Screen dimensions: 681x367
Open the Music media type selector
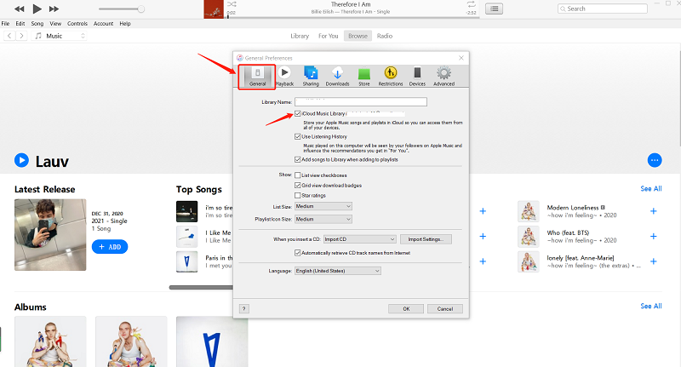(60, 36)
